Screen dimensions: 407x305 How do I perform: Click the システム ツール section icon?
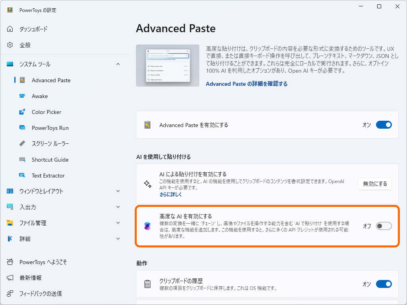tap(10, 64)
